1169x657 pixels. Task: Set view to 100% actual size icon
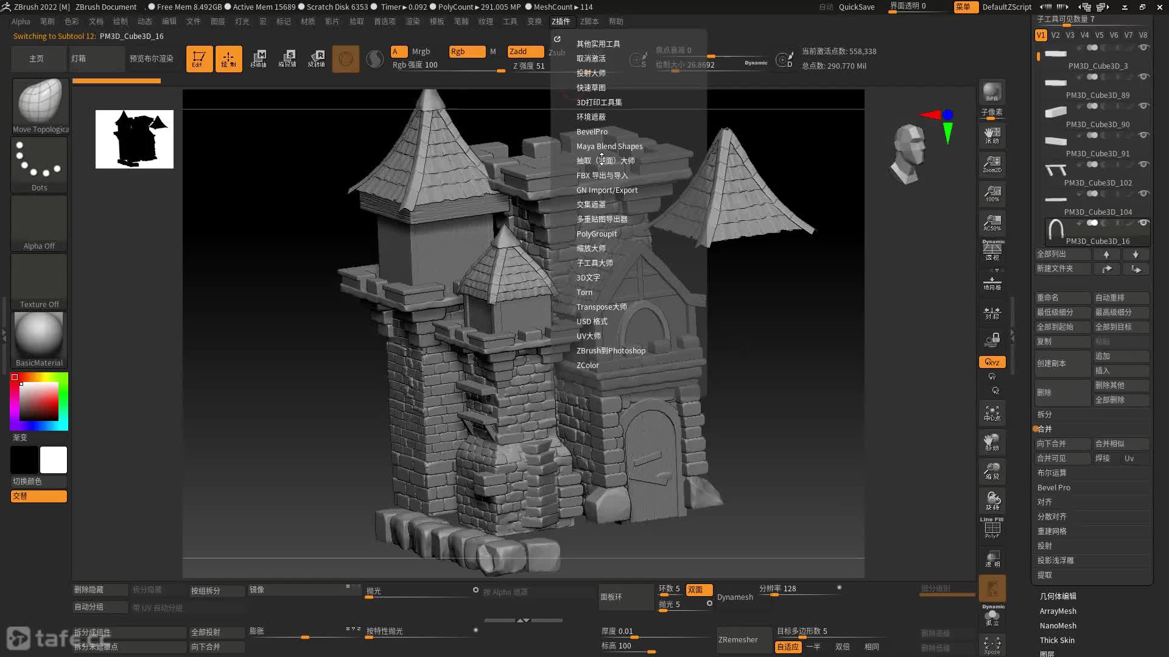(x=992, y=193)
